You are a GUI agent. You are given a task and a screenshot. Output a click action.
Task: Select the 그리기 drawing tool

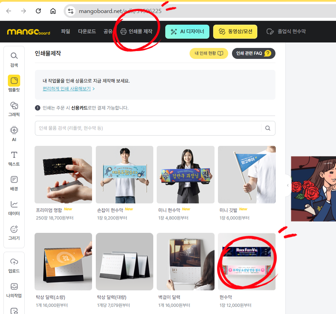pos(14,233)
